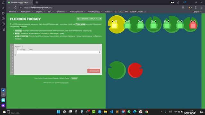
Task: Click the flexboxfroggy.com address bar
Action: click(x=38, y=8)
